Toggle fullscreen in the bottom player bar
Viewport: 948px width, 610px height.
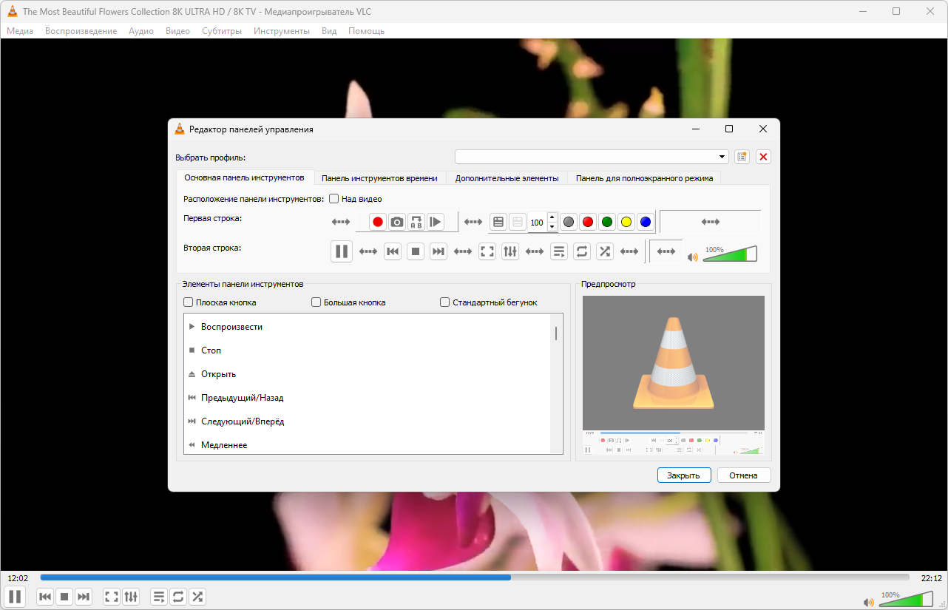pyautogui.click(x=112, y=597)
